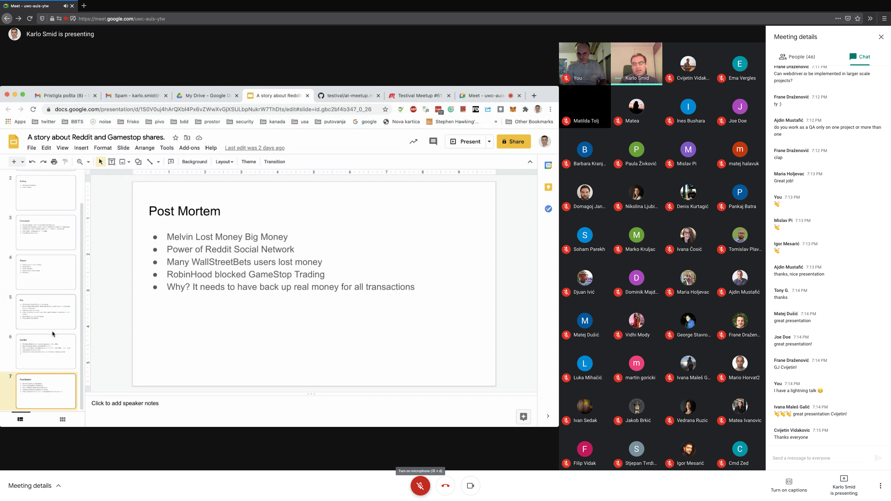Image resolution: width=891 pixels, height=501 pixels.
Task: Toggle the camera button
Action: click(x=470, y=486)
